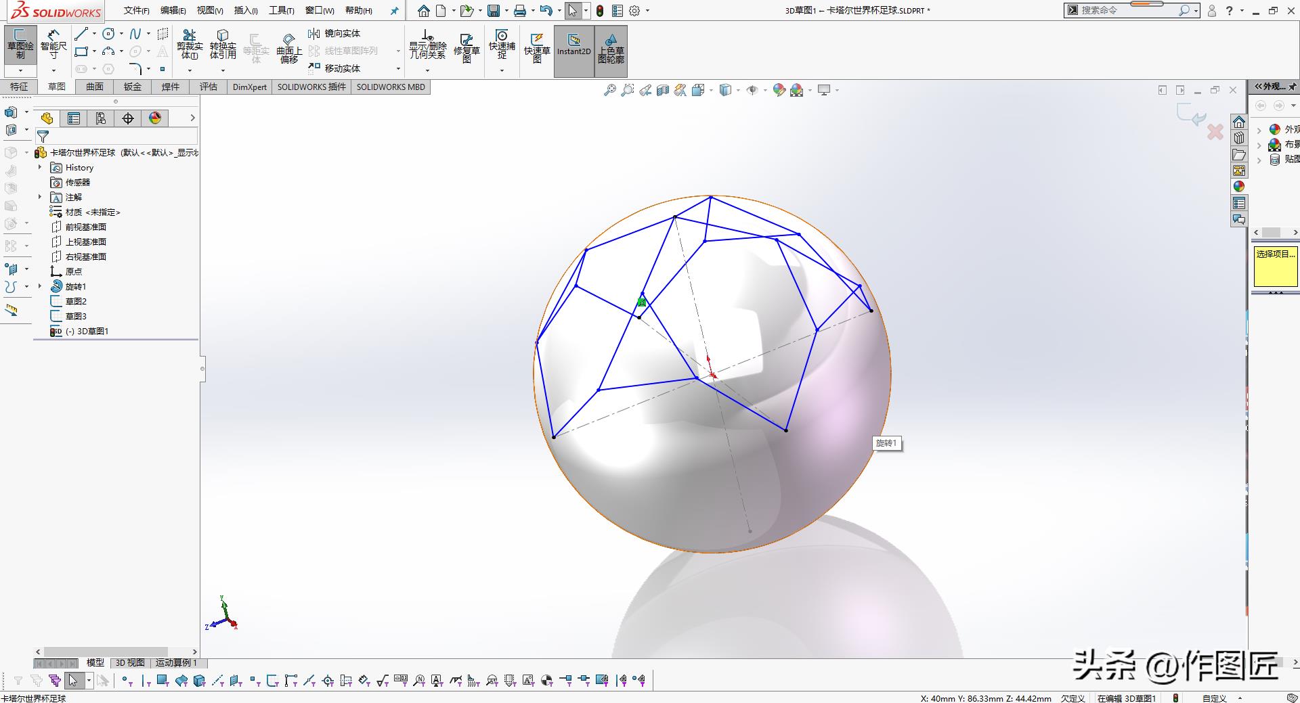Image resolution: width=1300 pixels, height=703 pixels.
Task: Open the Line tool dropdown arrow
Action: 94,34
